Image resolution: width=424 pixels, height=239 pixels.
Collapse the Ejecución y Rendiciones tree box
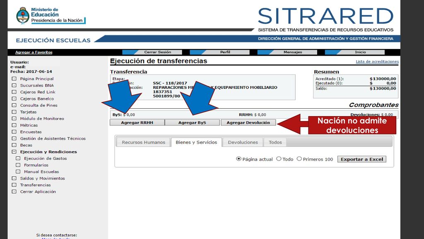tap(14, 152)
